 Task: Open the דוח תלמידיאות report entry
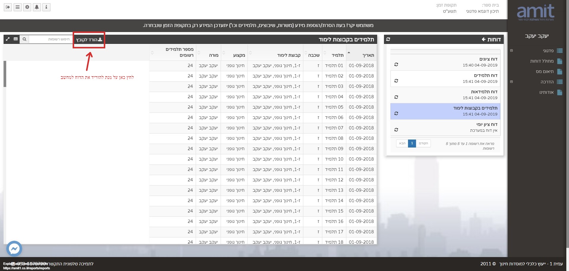click(x=445, y=95)
